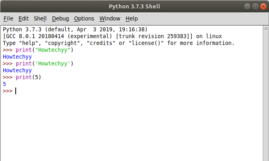Click the first Howtechyy output line
The image size is (269, 161).
point(17,57)
